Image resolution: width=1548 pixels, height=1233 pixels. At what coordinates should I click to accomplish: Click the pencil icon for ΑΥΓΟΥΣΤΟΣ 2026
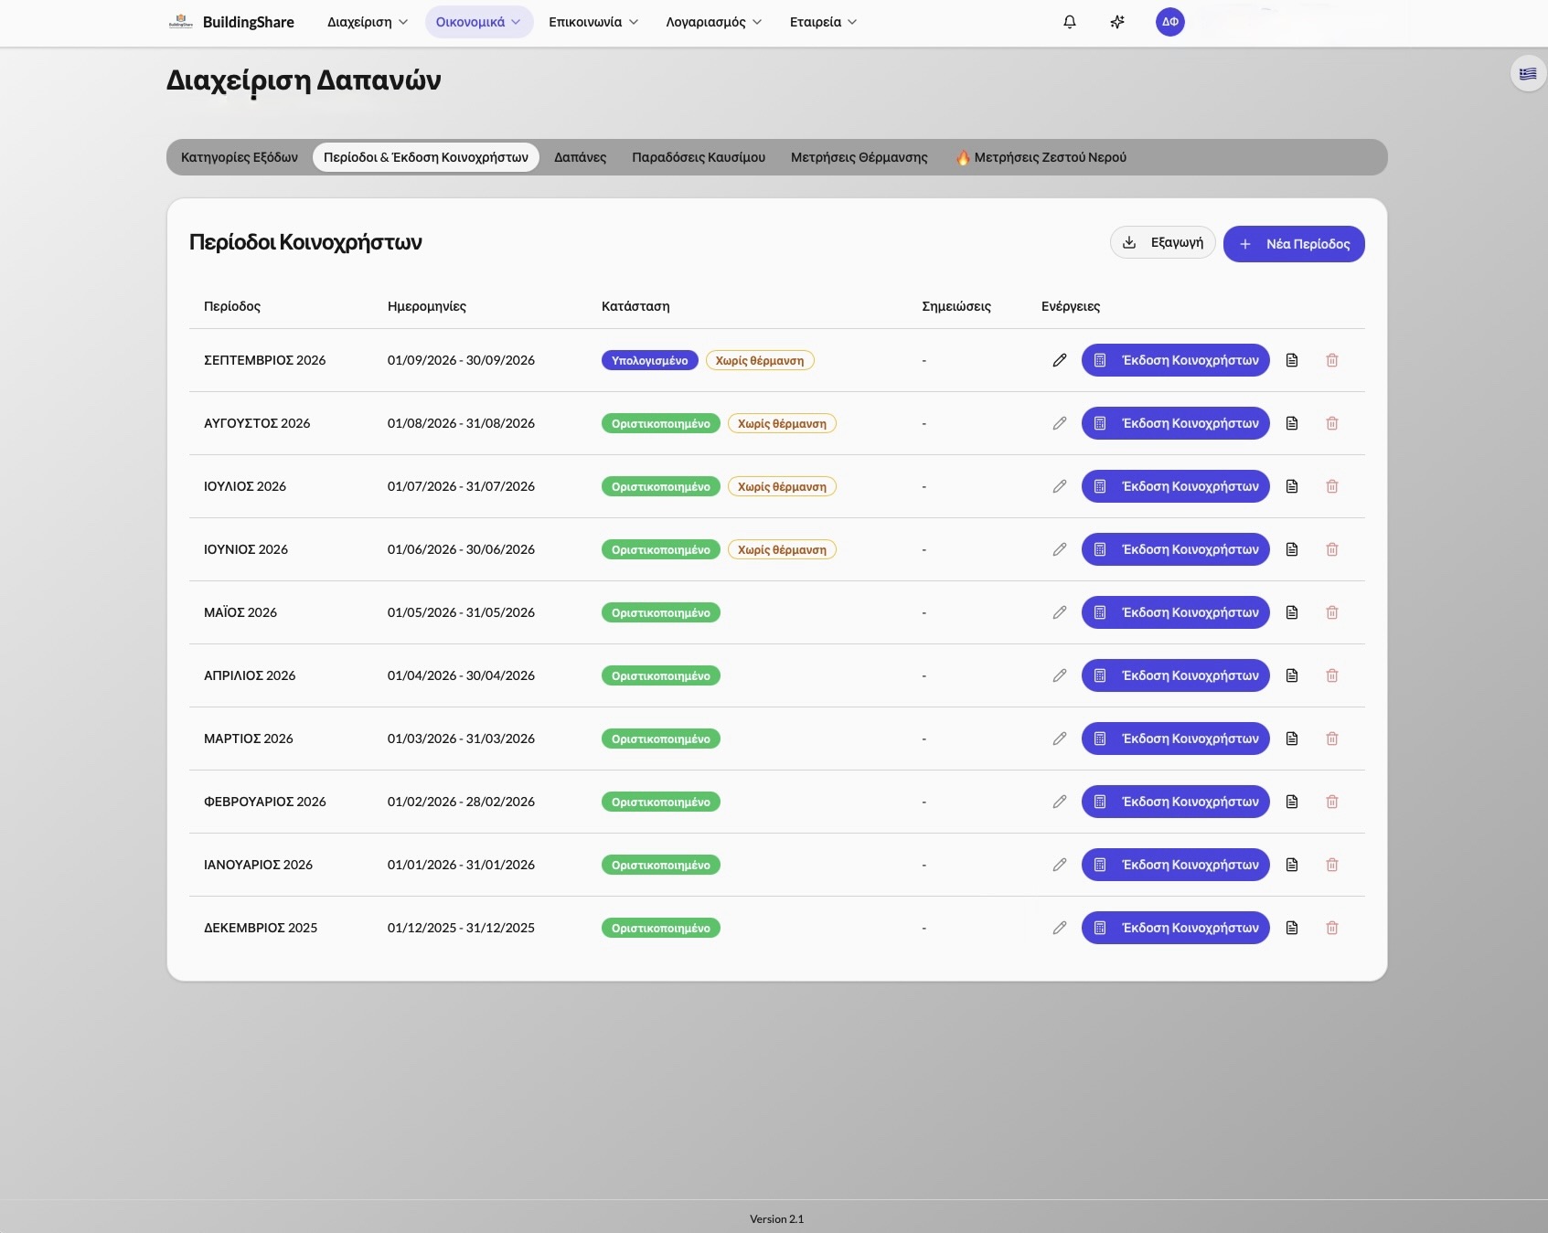point(1060,423)
